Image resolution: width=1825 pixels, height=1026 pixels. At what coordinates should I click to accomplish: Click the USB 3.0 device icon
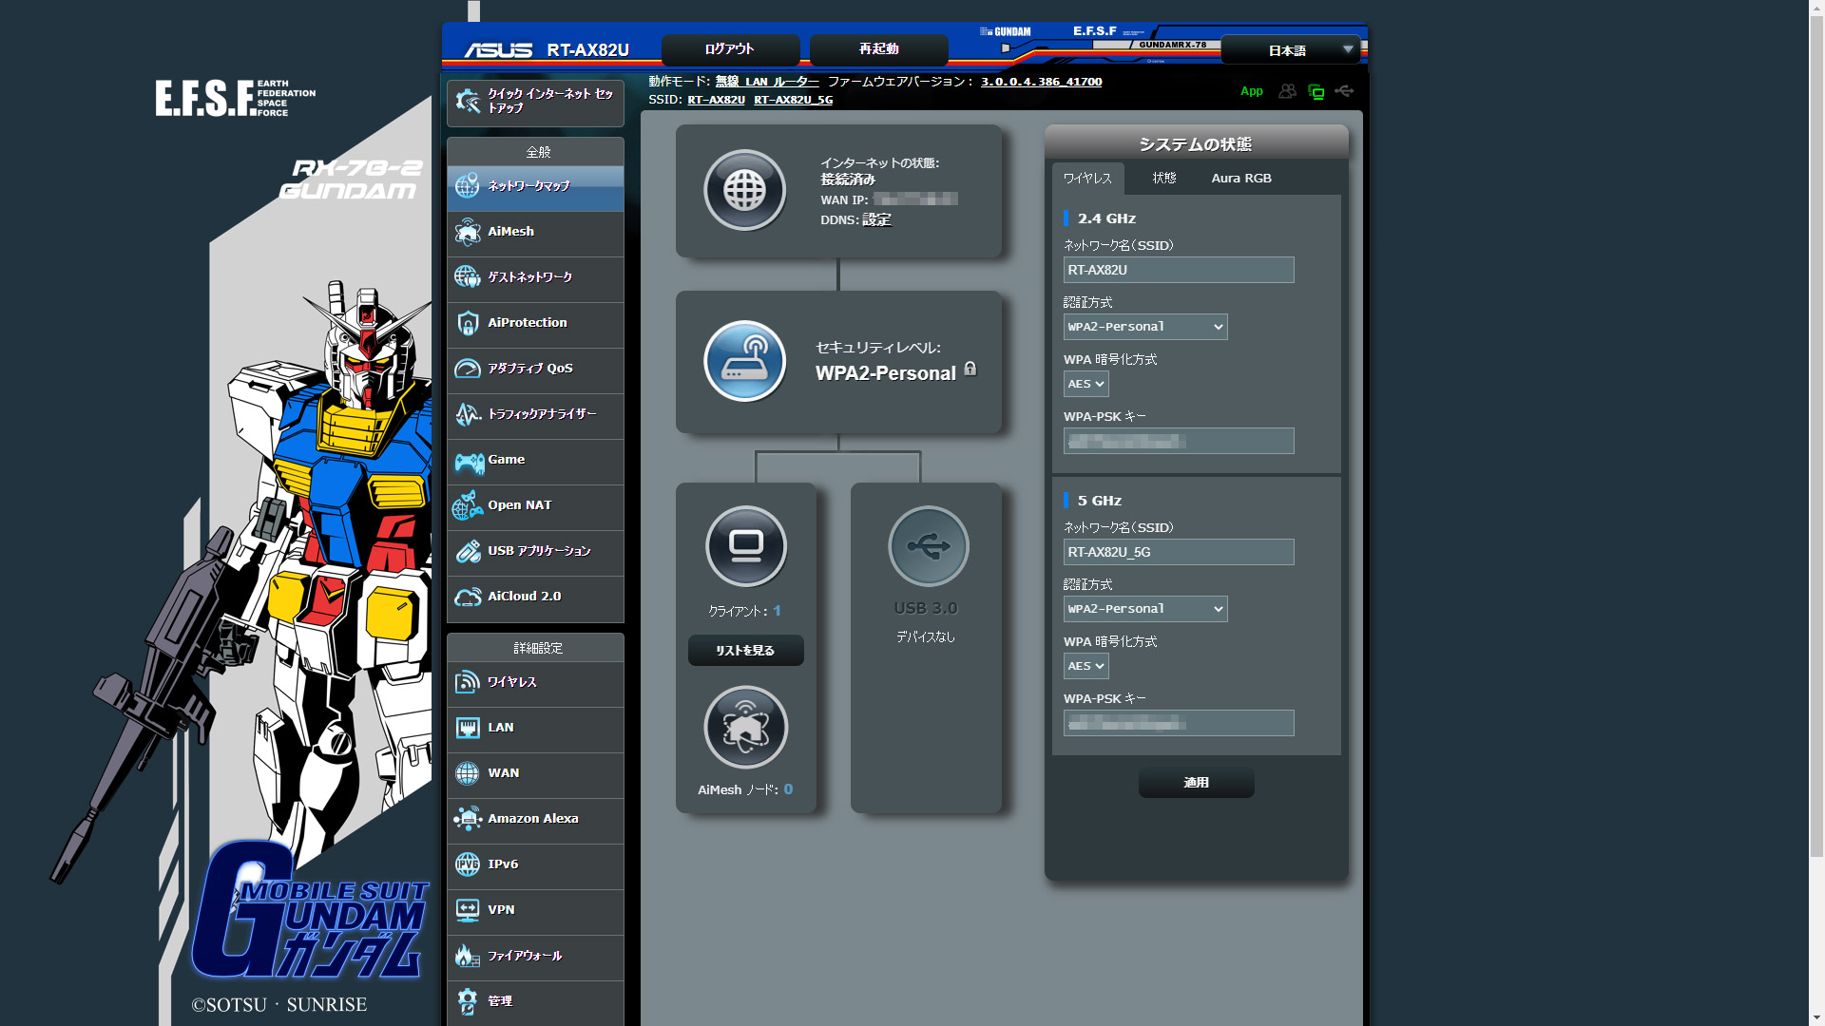928,546
